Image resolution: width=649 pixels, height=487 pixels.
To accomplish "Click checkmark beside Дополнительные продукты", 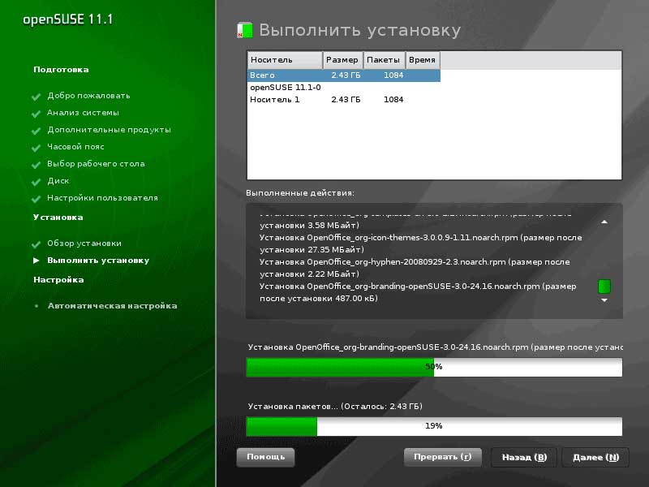I will point(36,131).
